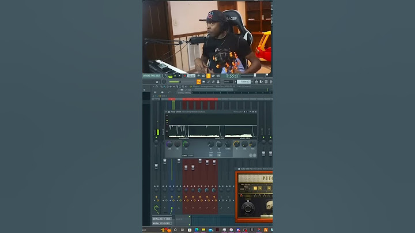Open the TOOLS menu
This screenshot has width=415, height=233.
pos(153,76)
